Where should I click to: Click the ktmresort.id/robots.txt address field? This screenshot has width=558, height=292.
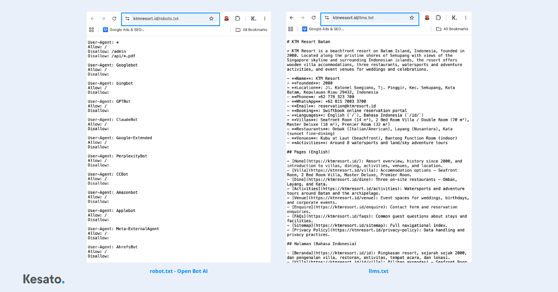(x=170, y=19)
